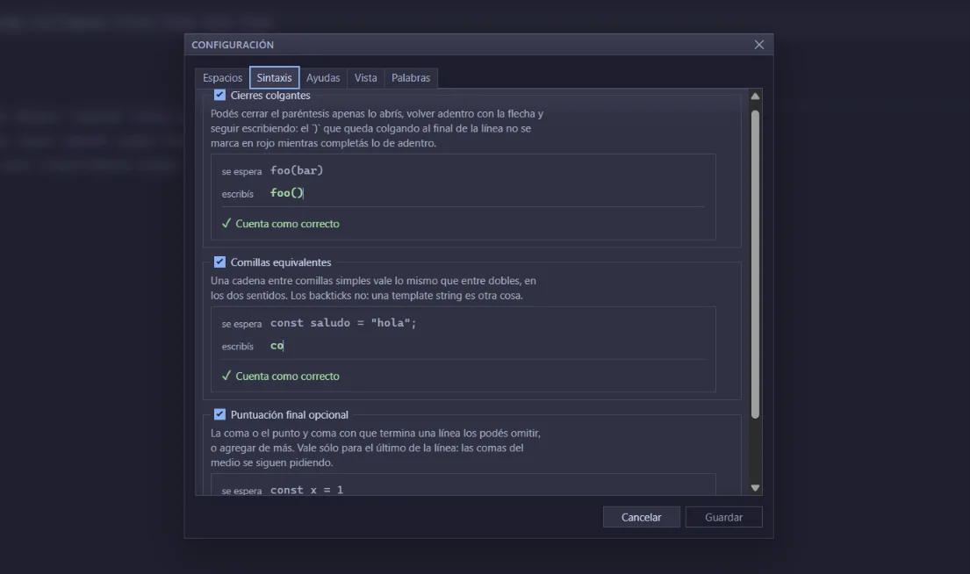Click description starting 'La coma o el punto'
The image size is (970, 574).
tap(376, 448)
